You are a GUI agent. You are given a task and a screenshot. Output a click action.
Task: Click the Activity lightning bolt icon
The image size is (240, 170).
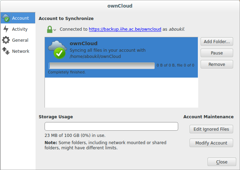(x=6, y=29)
